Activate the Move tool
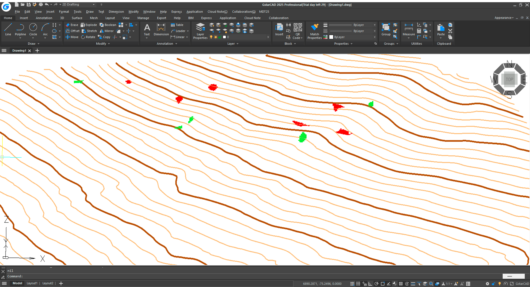The image size is (530, 287). tap(72, 37)
